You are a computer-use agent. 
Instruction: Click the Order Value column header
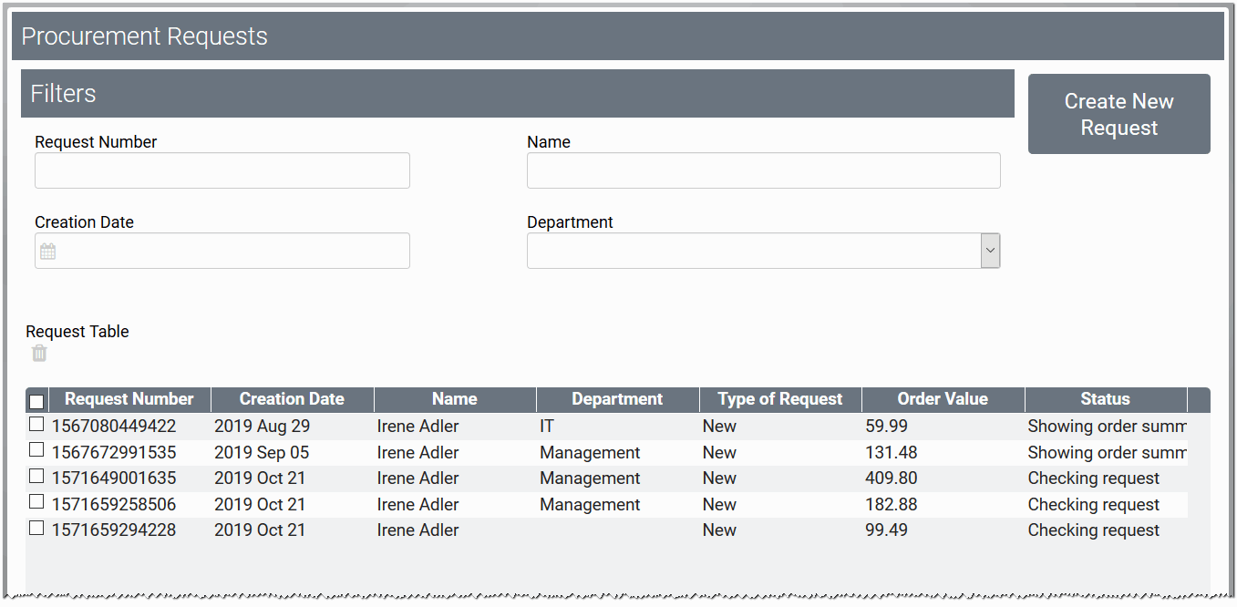943,399
